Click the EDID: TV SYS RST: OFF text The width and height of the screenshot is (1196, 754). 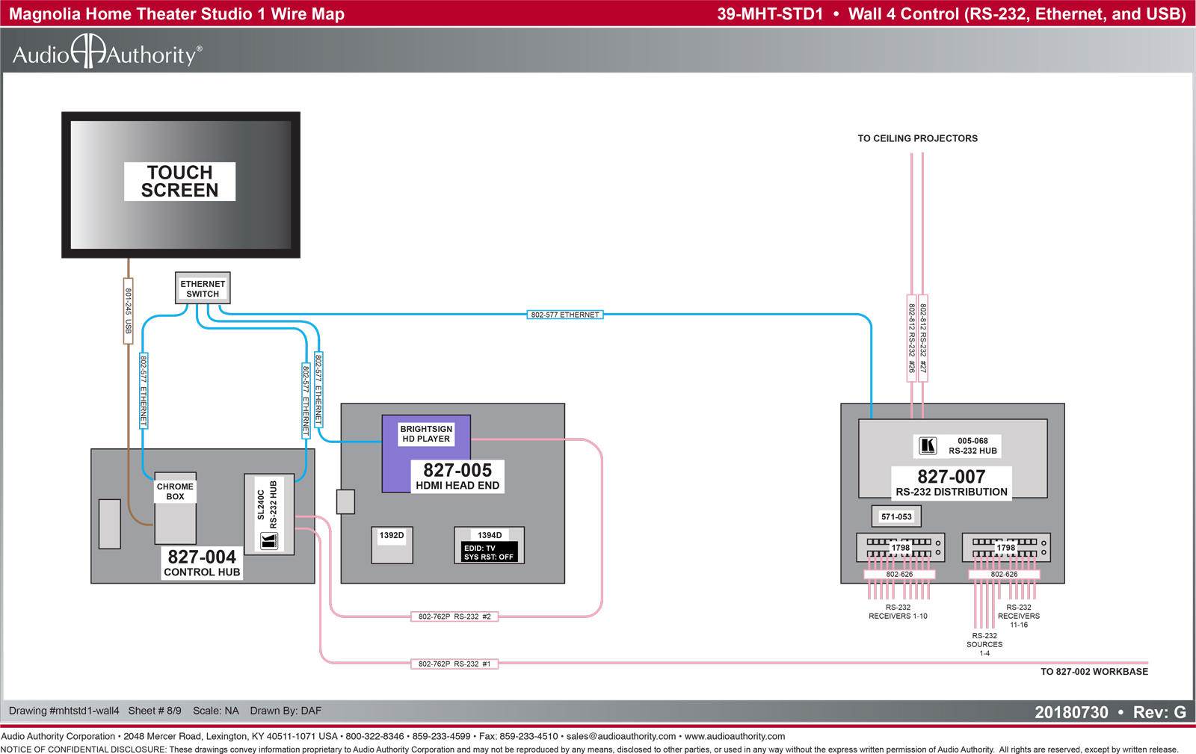489,552
